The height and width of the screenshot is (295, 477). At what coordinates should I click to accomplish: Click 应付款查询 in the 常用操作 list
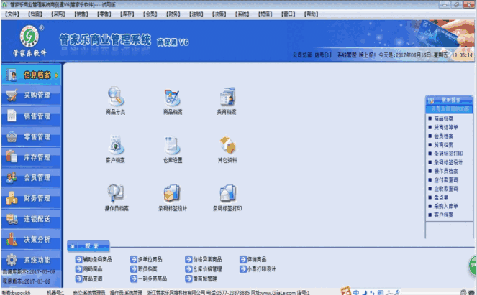(446, 180)
